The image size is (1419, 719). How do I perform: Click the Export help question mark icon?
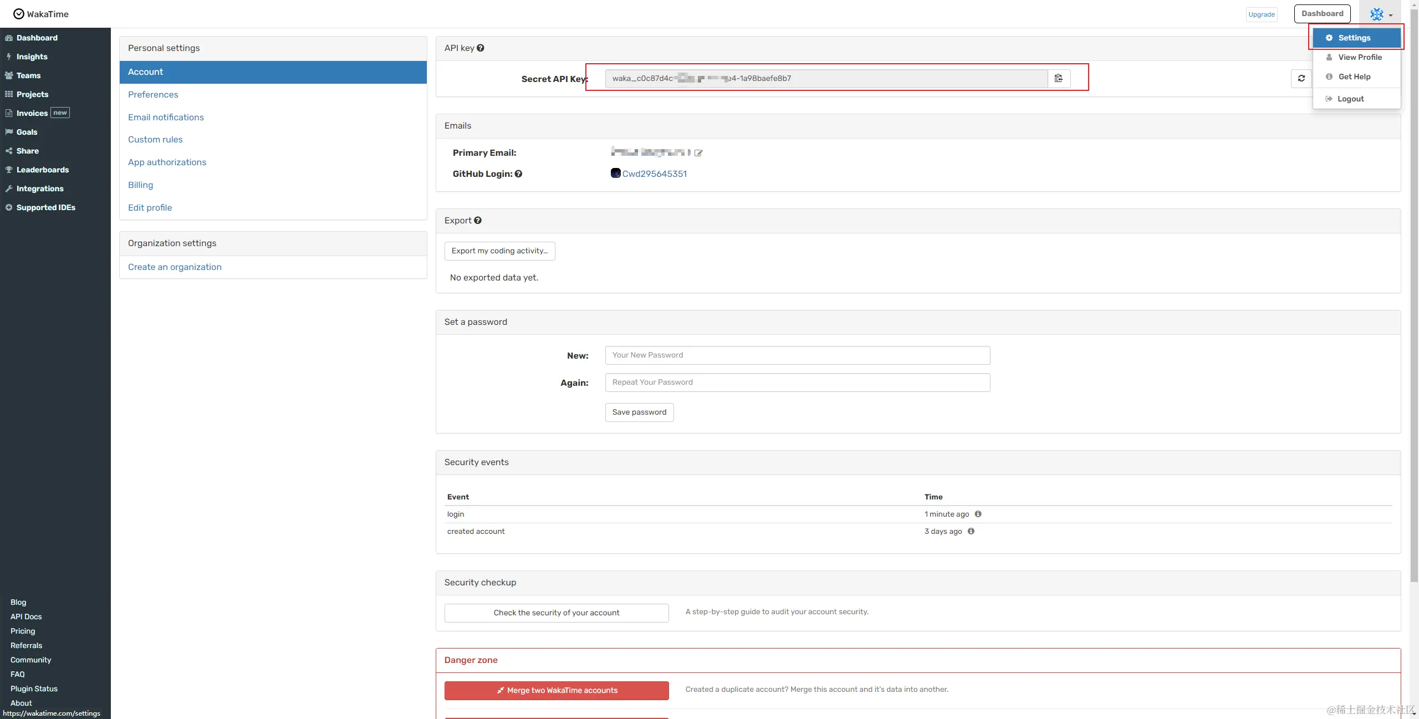coord(478,221)
